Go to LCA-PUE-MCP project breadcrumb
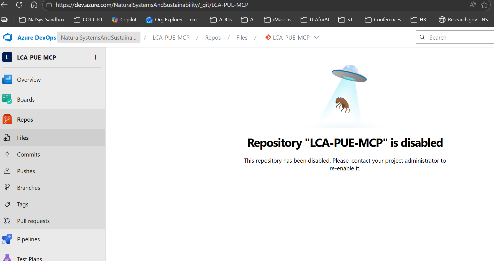This screenshot has width=494, height=261. tap(171, 38)
